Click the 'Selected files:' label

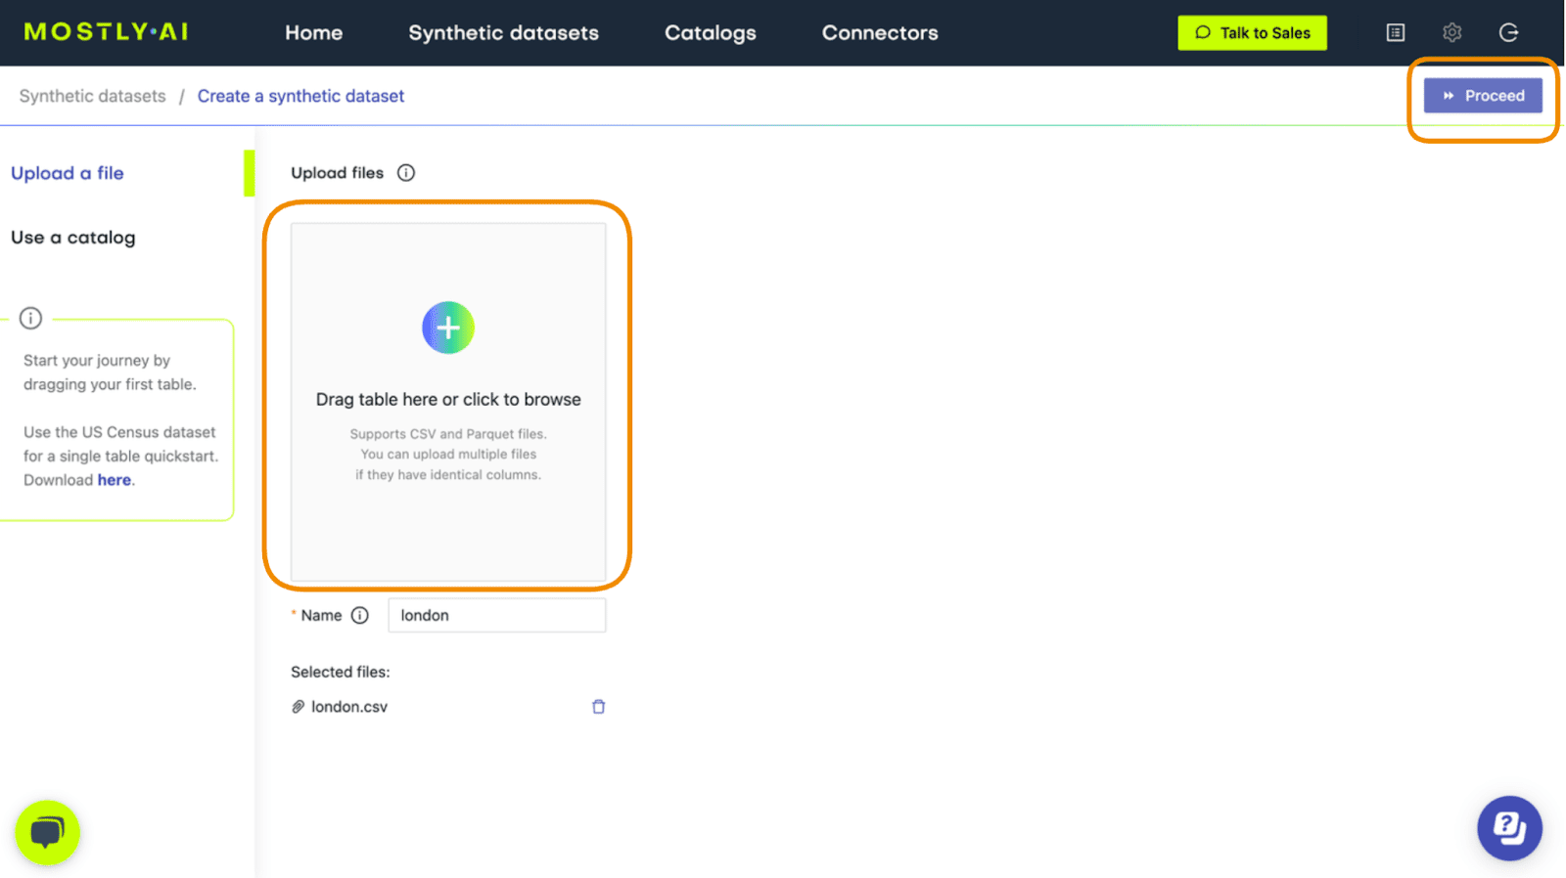341,672
